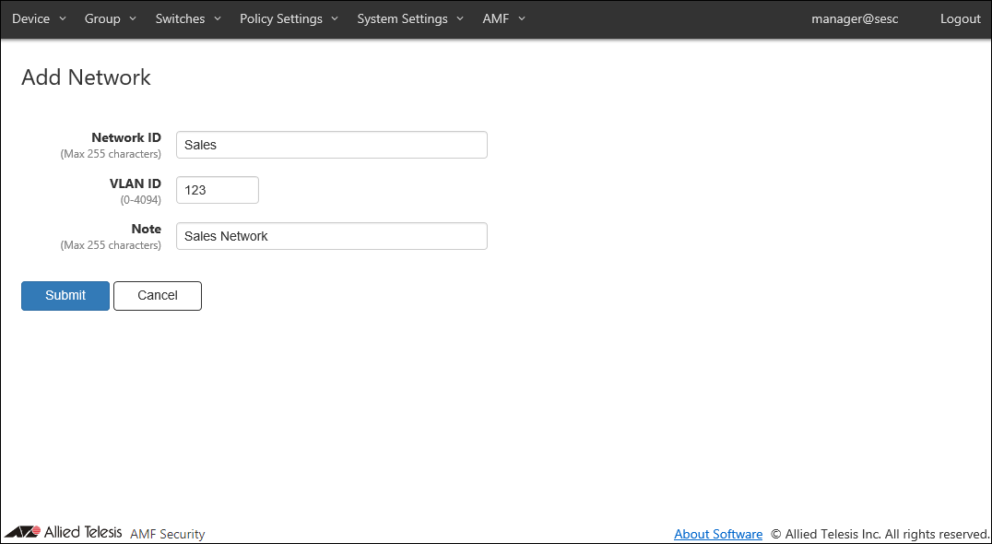The width and height of the screenshot is (992, 544).
Task: Open the About Software link
Action: 718,534
